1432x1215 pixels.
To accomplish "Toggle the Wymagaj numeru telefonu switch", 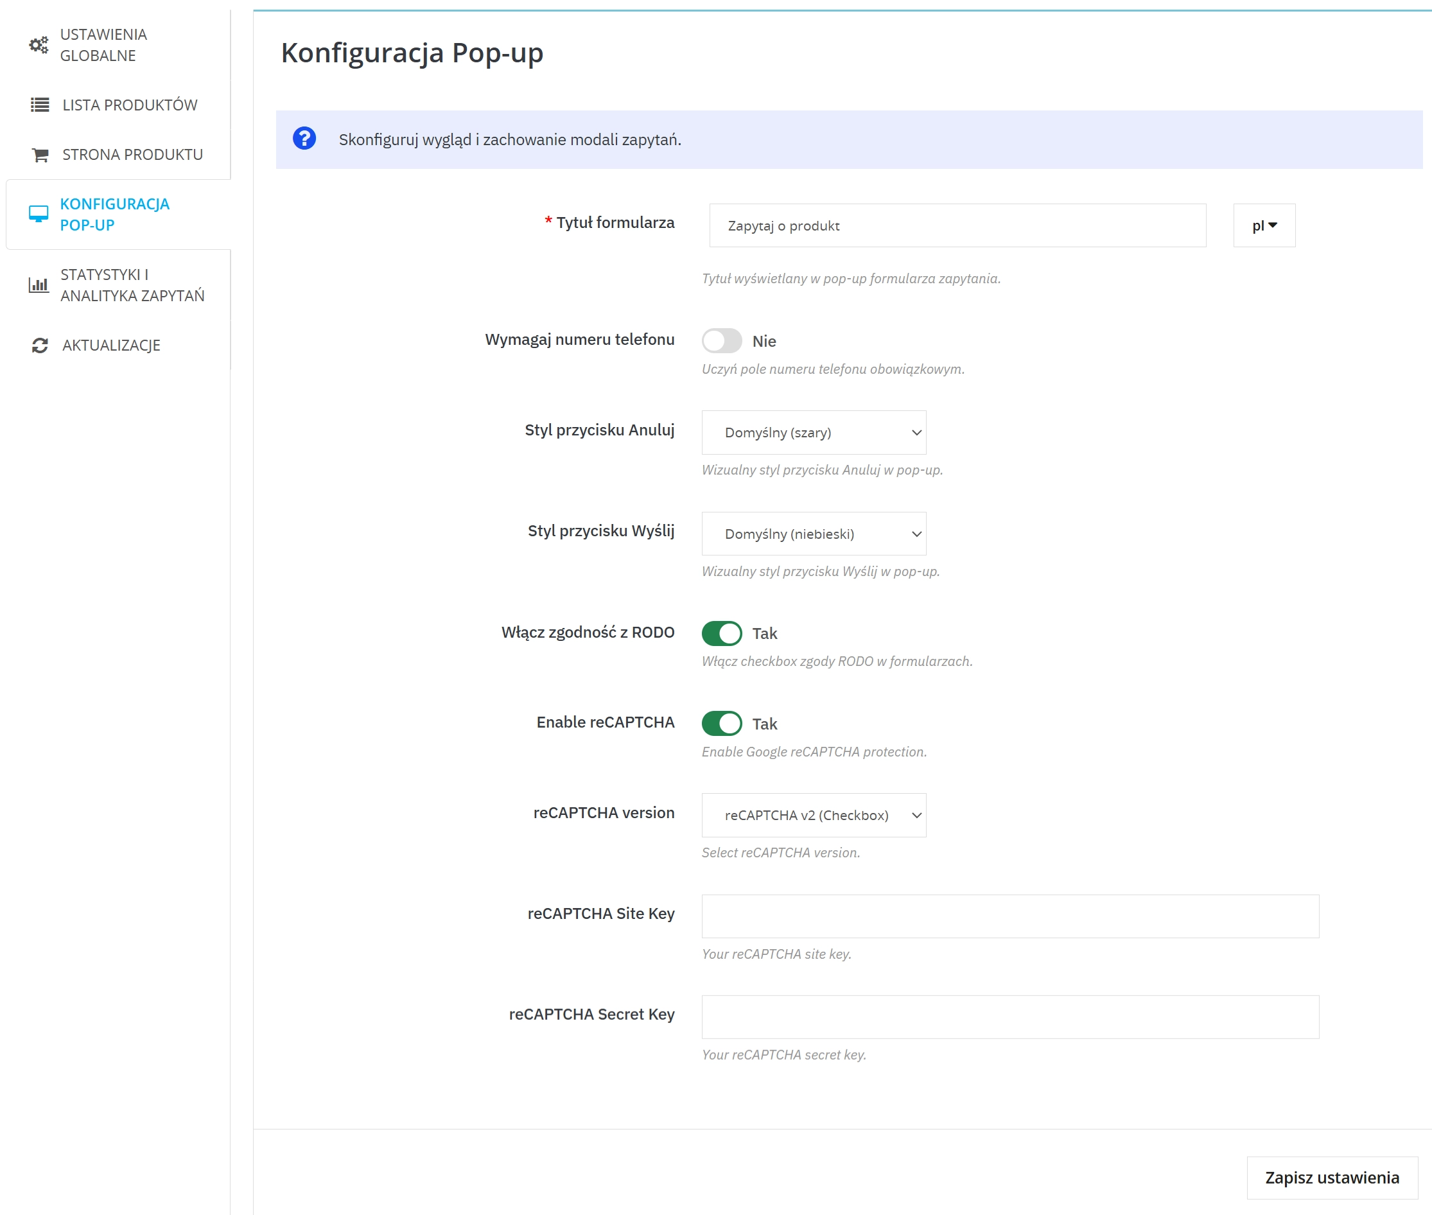I will (x=721, y=340).
